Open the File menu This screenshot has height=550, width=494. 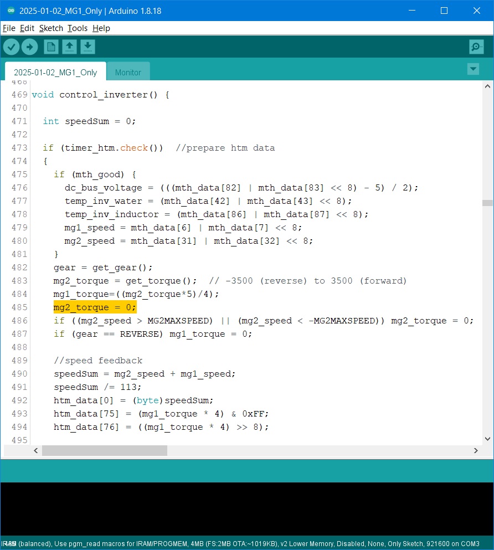[x=9, y=28]
